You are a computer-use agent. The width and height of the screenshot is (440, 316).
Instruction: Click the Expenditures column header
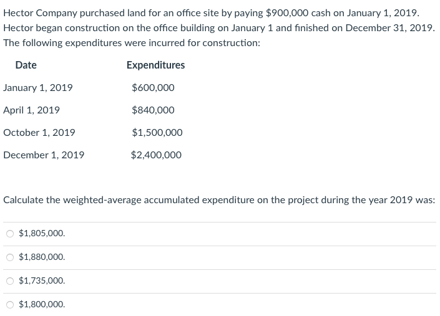click(155, 65)
